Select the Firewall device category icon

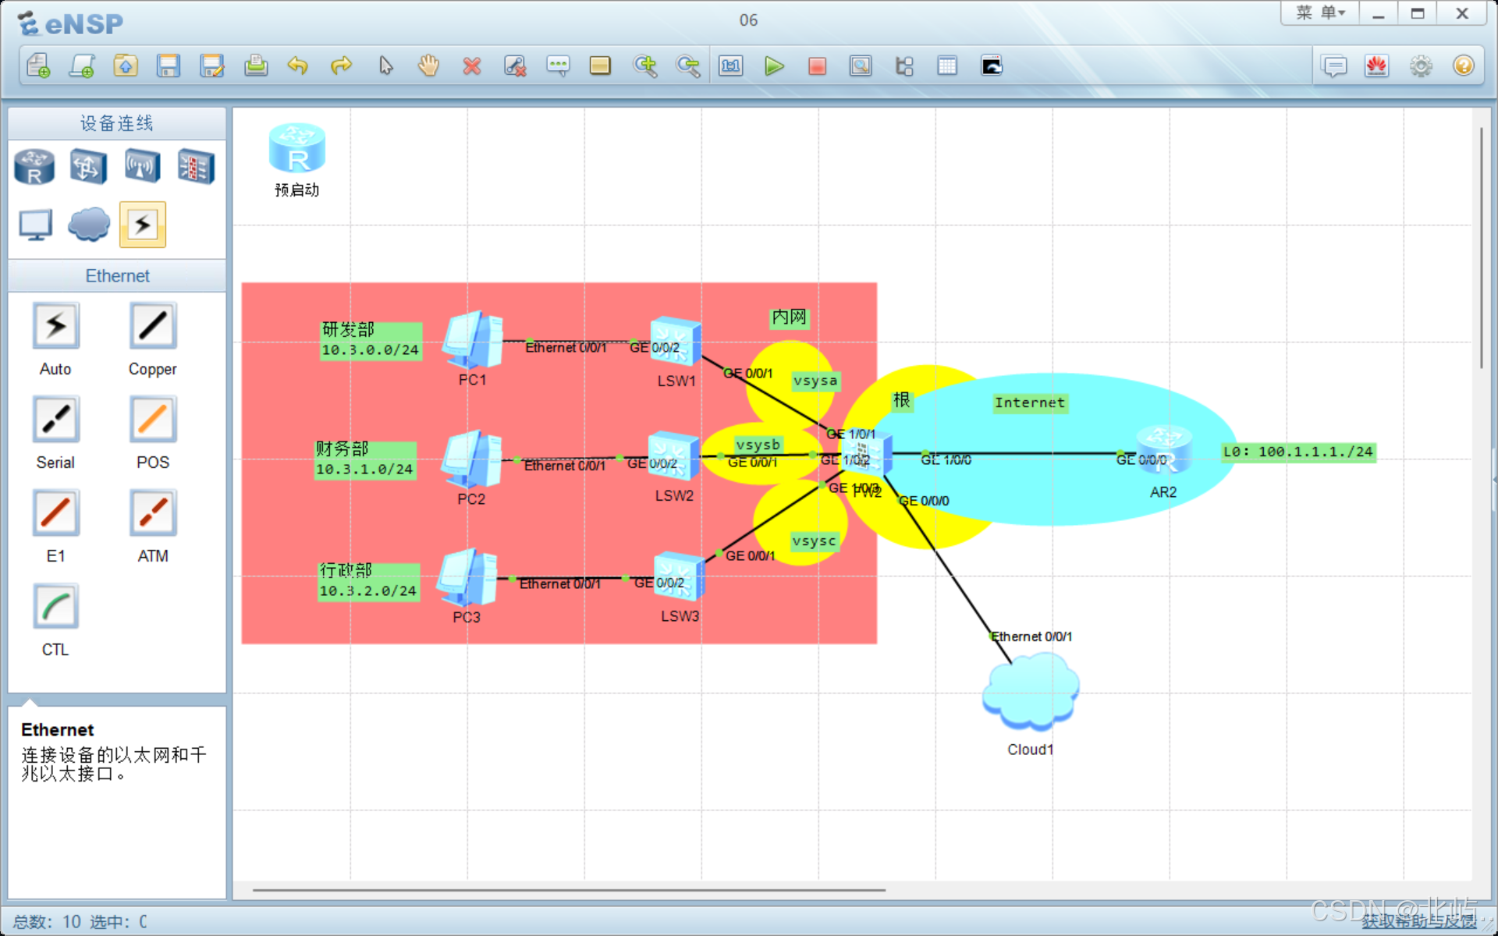point(195,166)
